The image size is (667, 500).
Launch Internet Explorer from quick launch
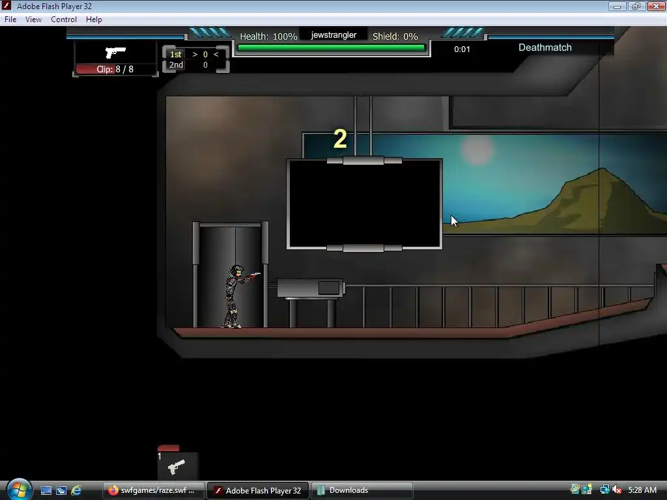pyautogui.click(x=76, y=490)
